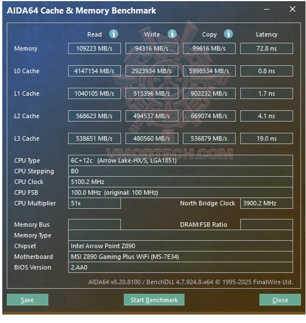This screenshot has width=306, height=323.
Task: Click the Close button at bottom right
Action: pyautogui.click(x=280, y=300)
